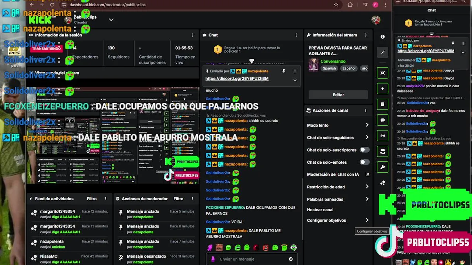Open Filtro in Acciones de moderador
The height and width of the screenshot is (265, 472).
(178, 199)
